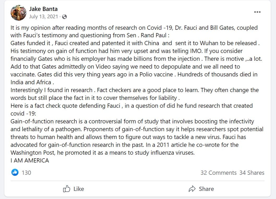Select the thumb icon on the Like button
This screenshot has width=276, height=199.
point(67,189)
